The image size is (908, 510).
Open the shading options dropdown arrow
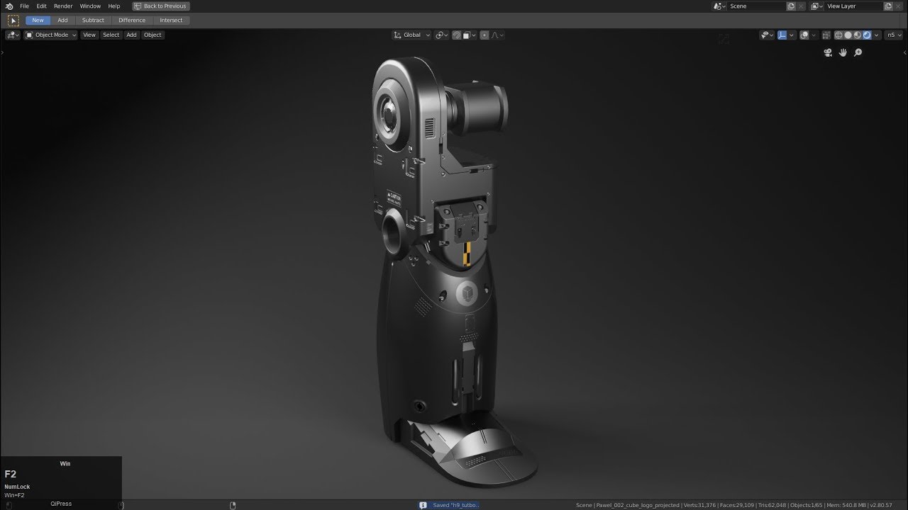coord(877,35)
